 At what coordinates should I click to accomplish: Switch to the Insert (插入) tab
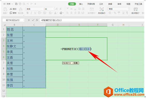click(81, 4)
